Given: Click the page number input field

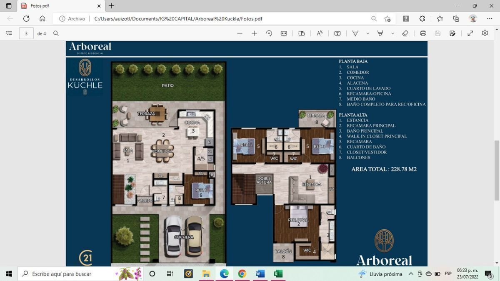Looking at the screenshot, I should [x=26, y=33].
